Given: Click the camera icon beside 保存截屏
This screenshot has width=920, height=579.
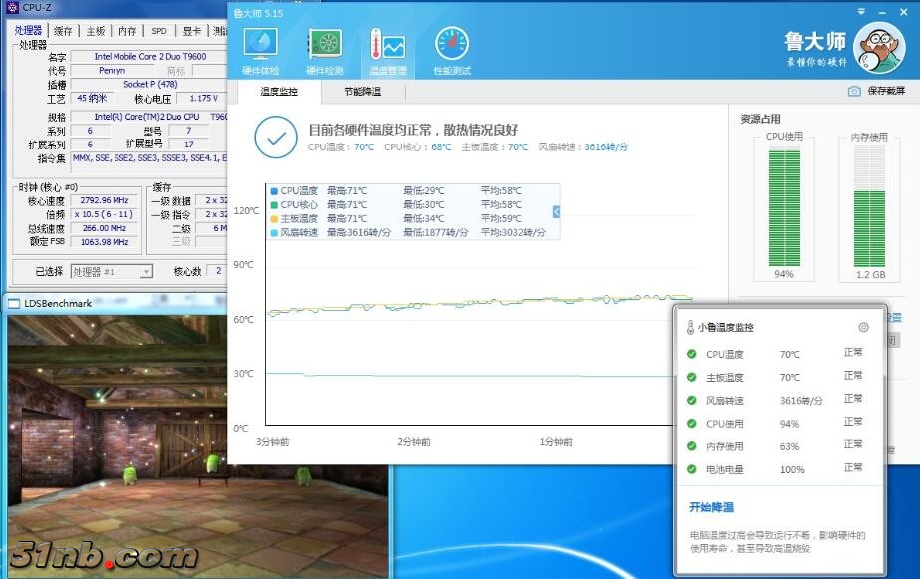Looking at the screenshot, I should click(854, 91).
